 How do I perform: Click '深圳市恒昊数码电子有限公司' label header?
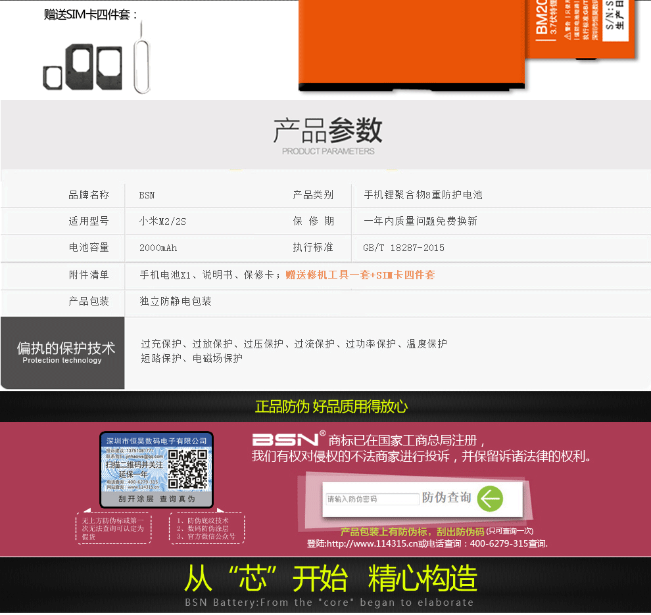pos(157,441)
